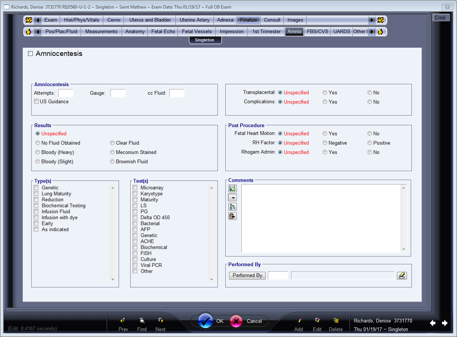
Task: Click the yellow icon at left of the Exam tab row
Action: [29, 20]
